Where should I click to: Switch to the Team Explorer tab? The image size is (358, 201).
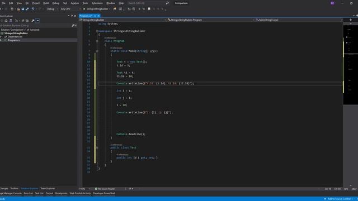click(48, 189)
